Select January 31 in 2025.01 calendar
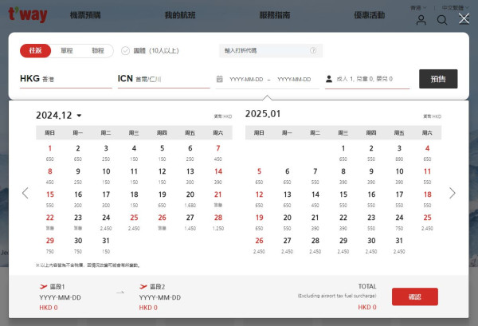478x326 pixels. click(399, 245)
